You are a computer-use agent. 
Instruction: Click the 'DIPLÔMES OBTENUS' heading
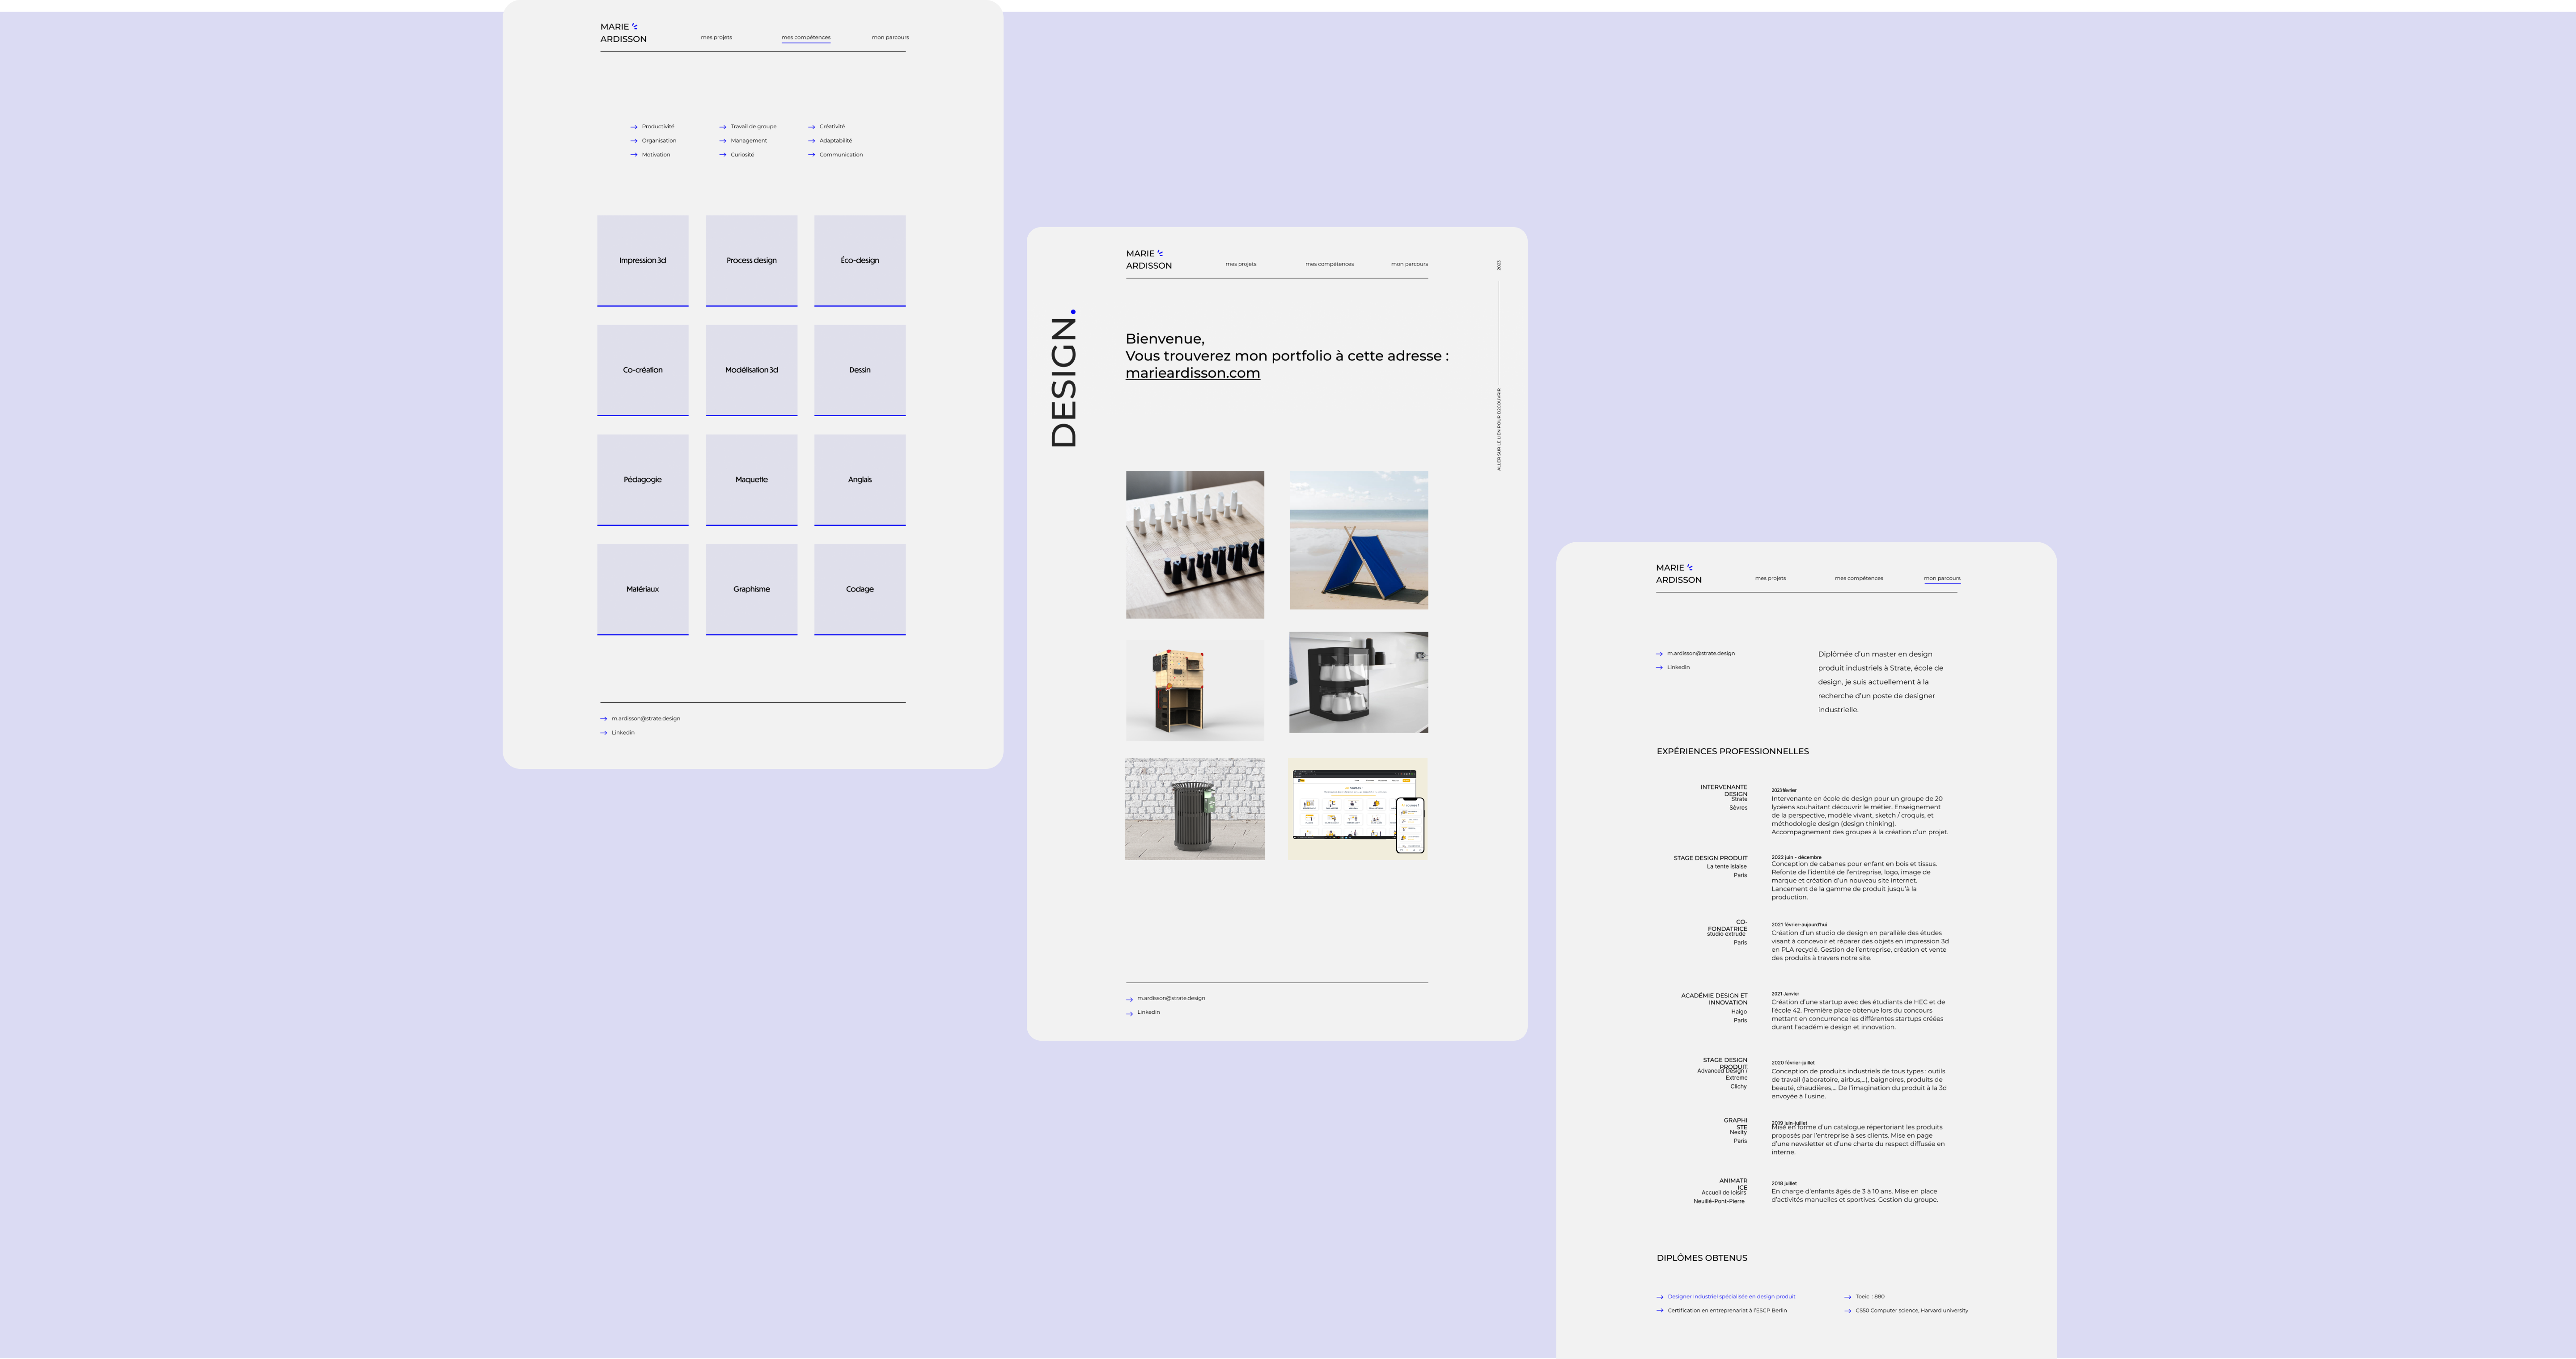pos(1702,1258)
